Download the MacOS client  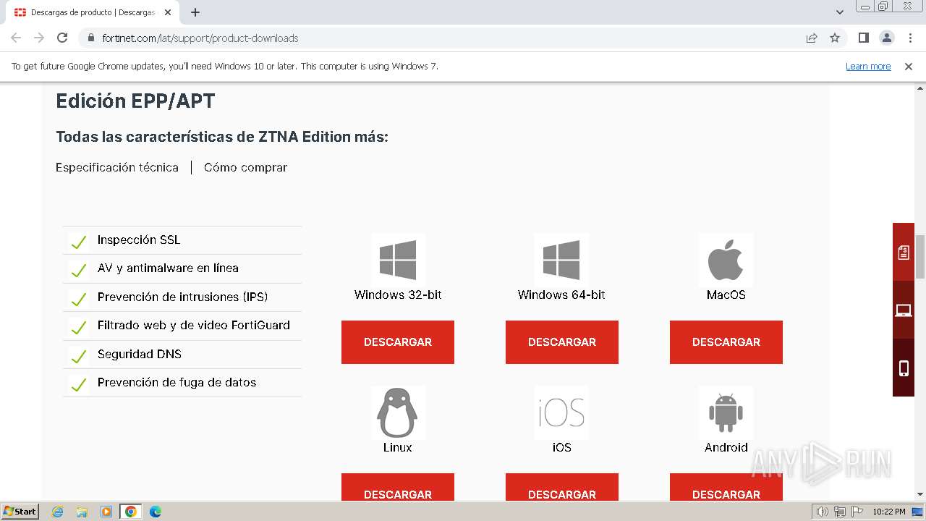pos(726,342)
